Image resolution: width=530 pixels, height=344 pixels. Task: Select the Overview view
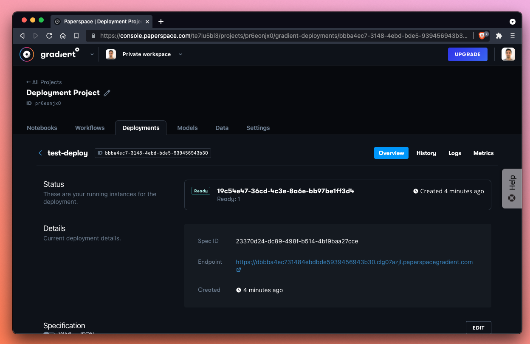(x=391, y=153)
